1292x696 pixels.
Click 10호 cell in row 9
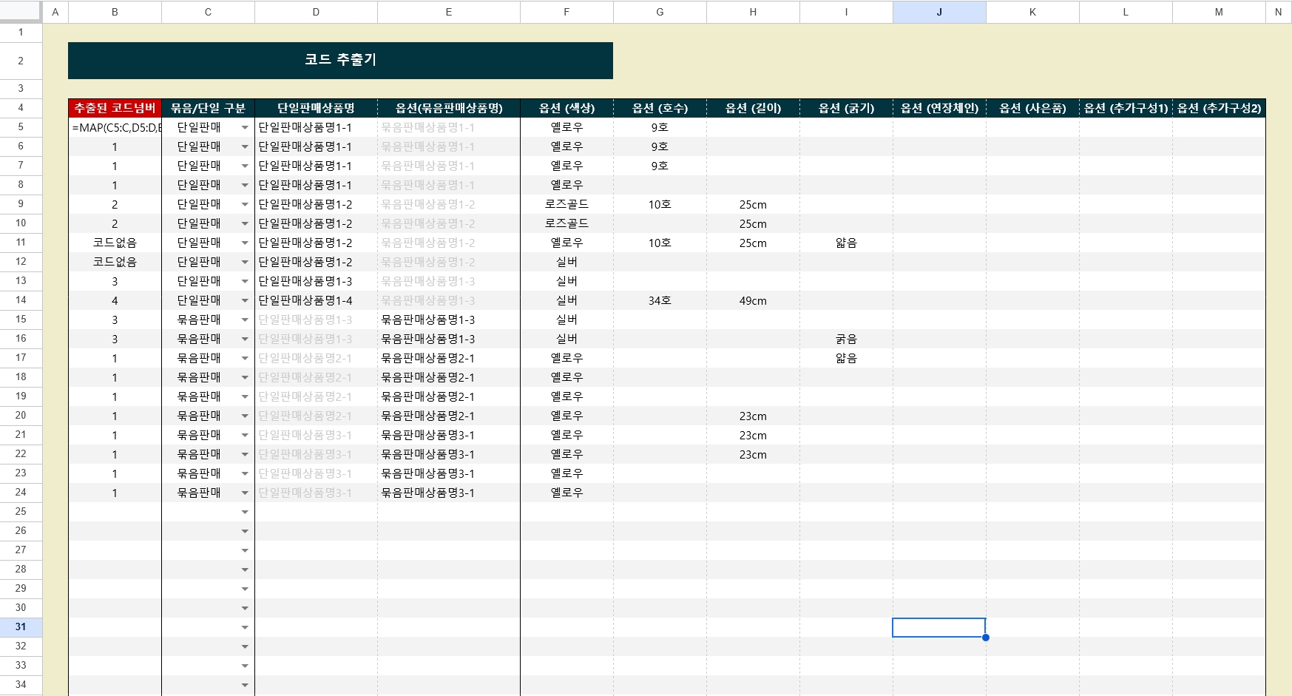point(660,204)
